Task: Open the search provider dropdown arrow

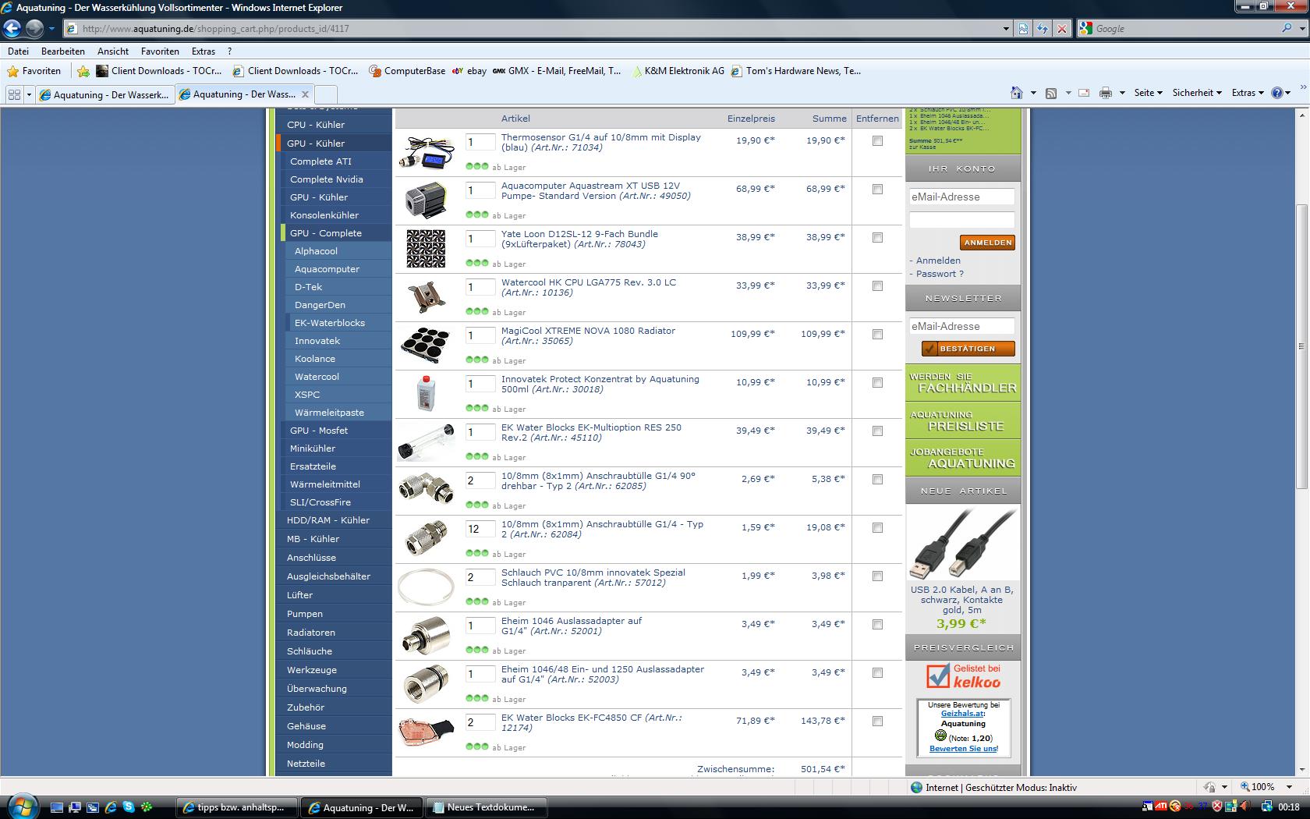Action: [x=1301, y=28]
